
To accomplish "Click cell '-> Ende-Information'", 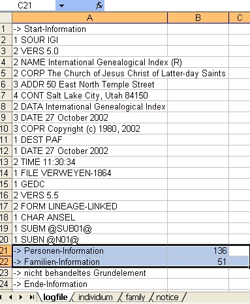I will [x=89, y=284].
